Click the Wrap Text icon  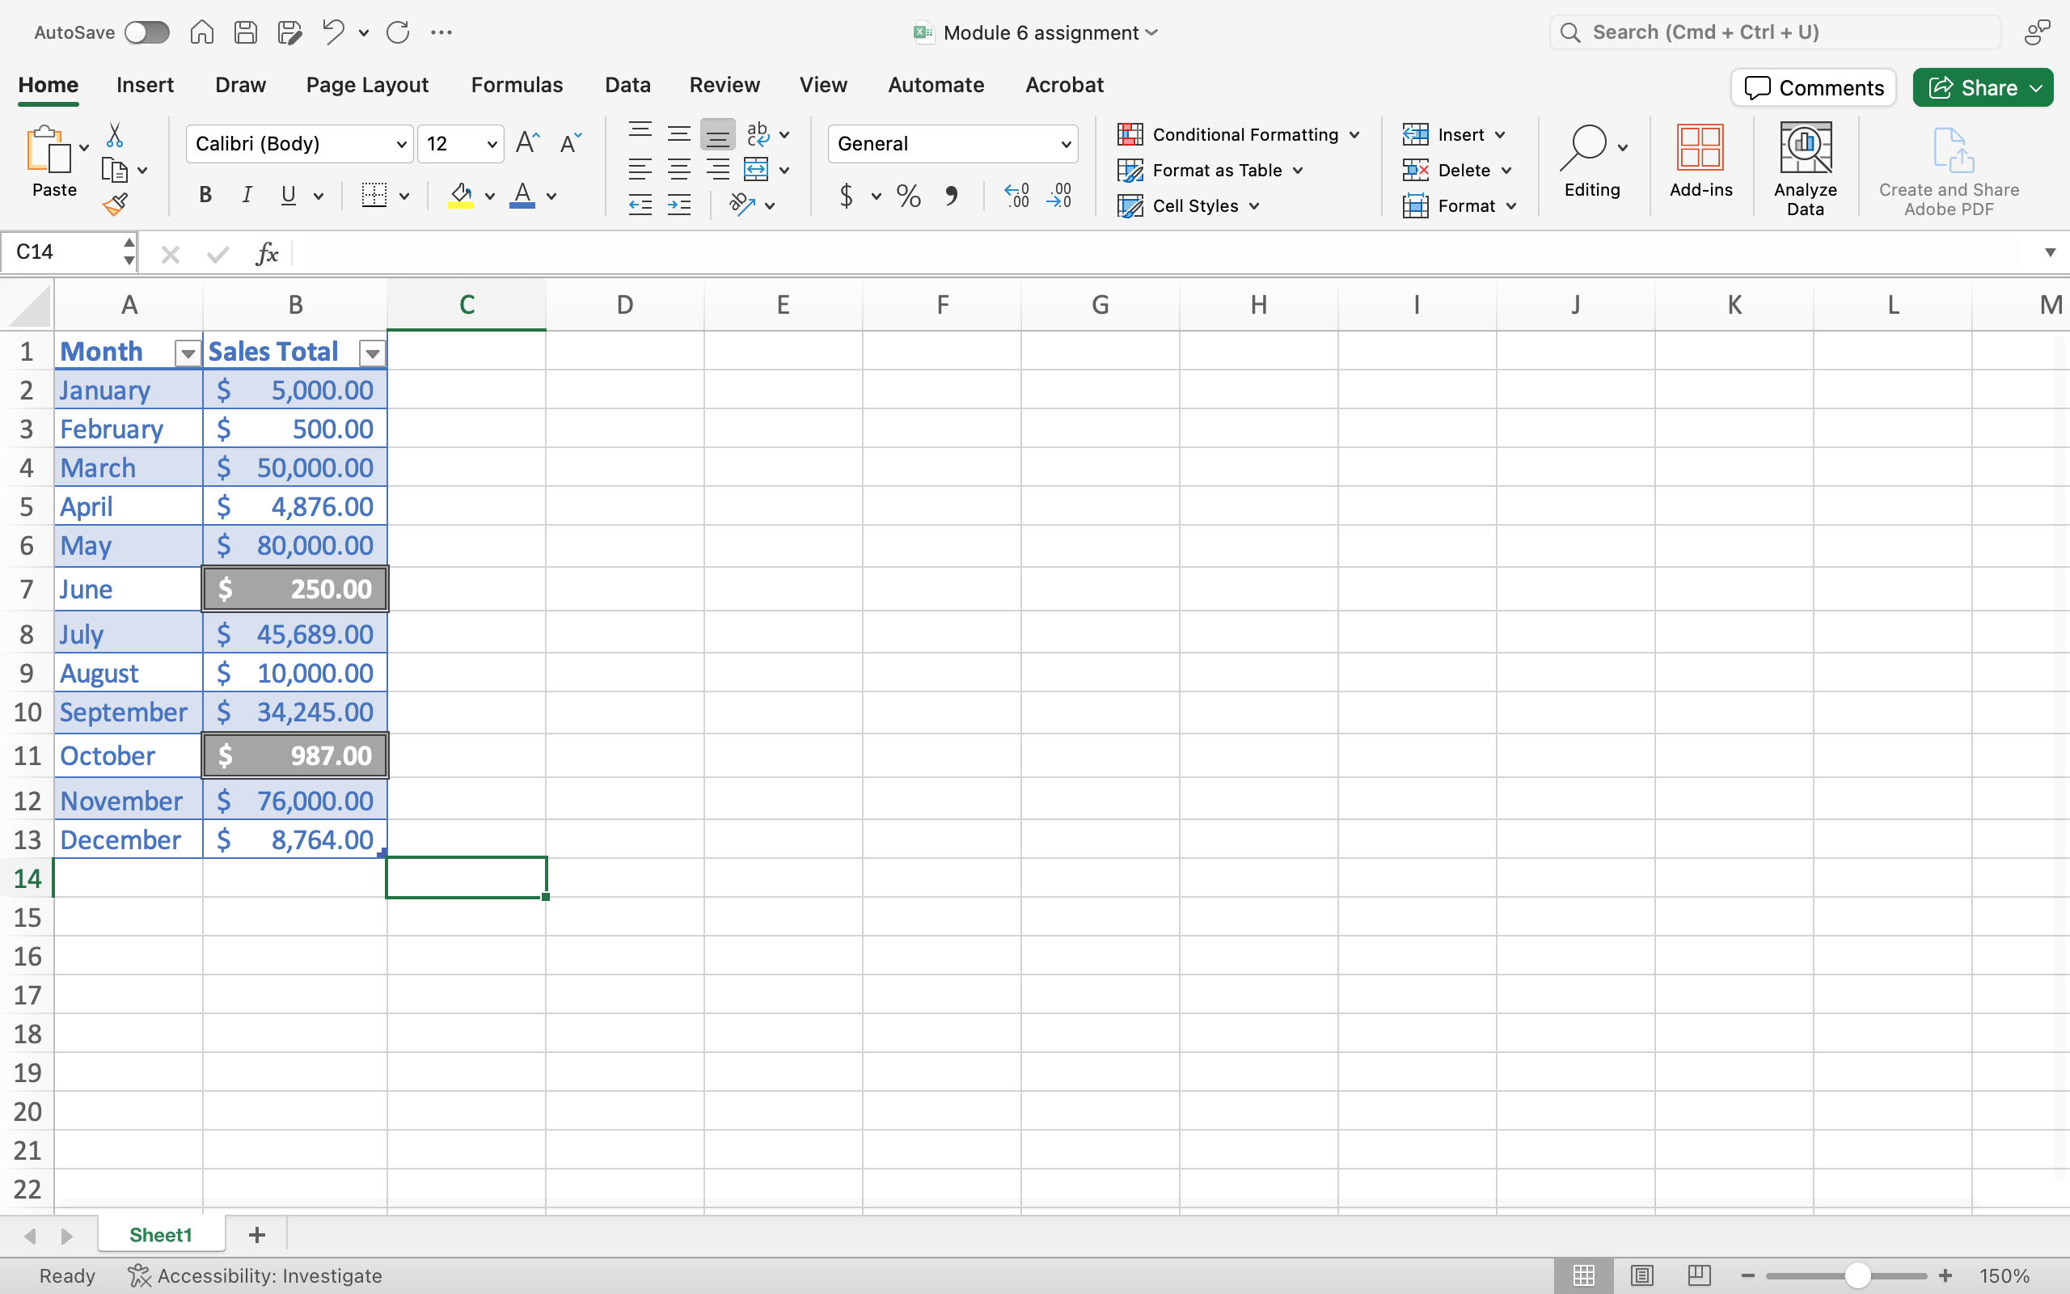click(757, 134)
